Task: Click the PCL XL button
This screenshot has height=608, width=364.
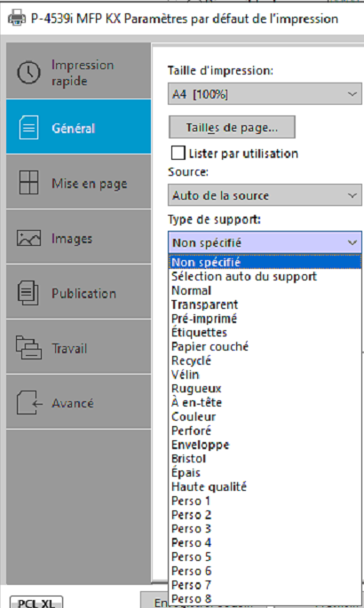Action: (x=36, y=603)
